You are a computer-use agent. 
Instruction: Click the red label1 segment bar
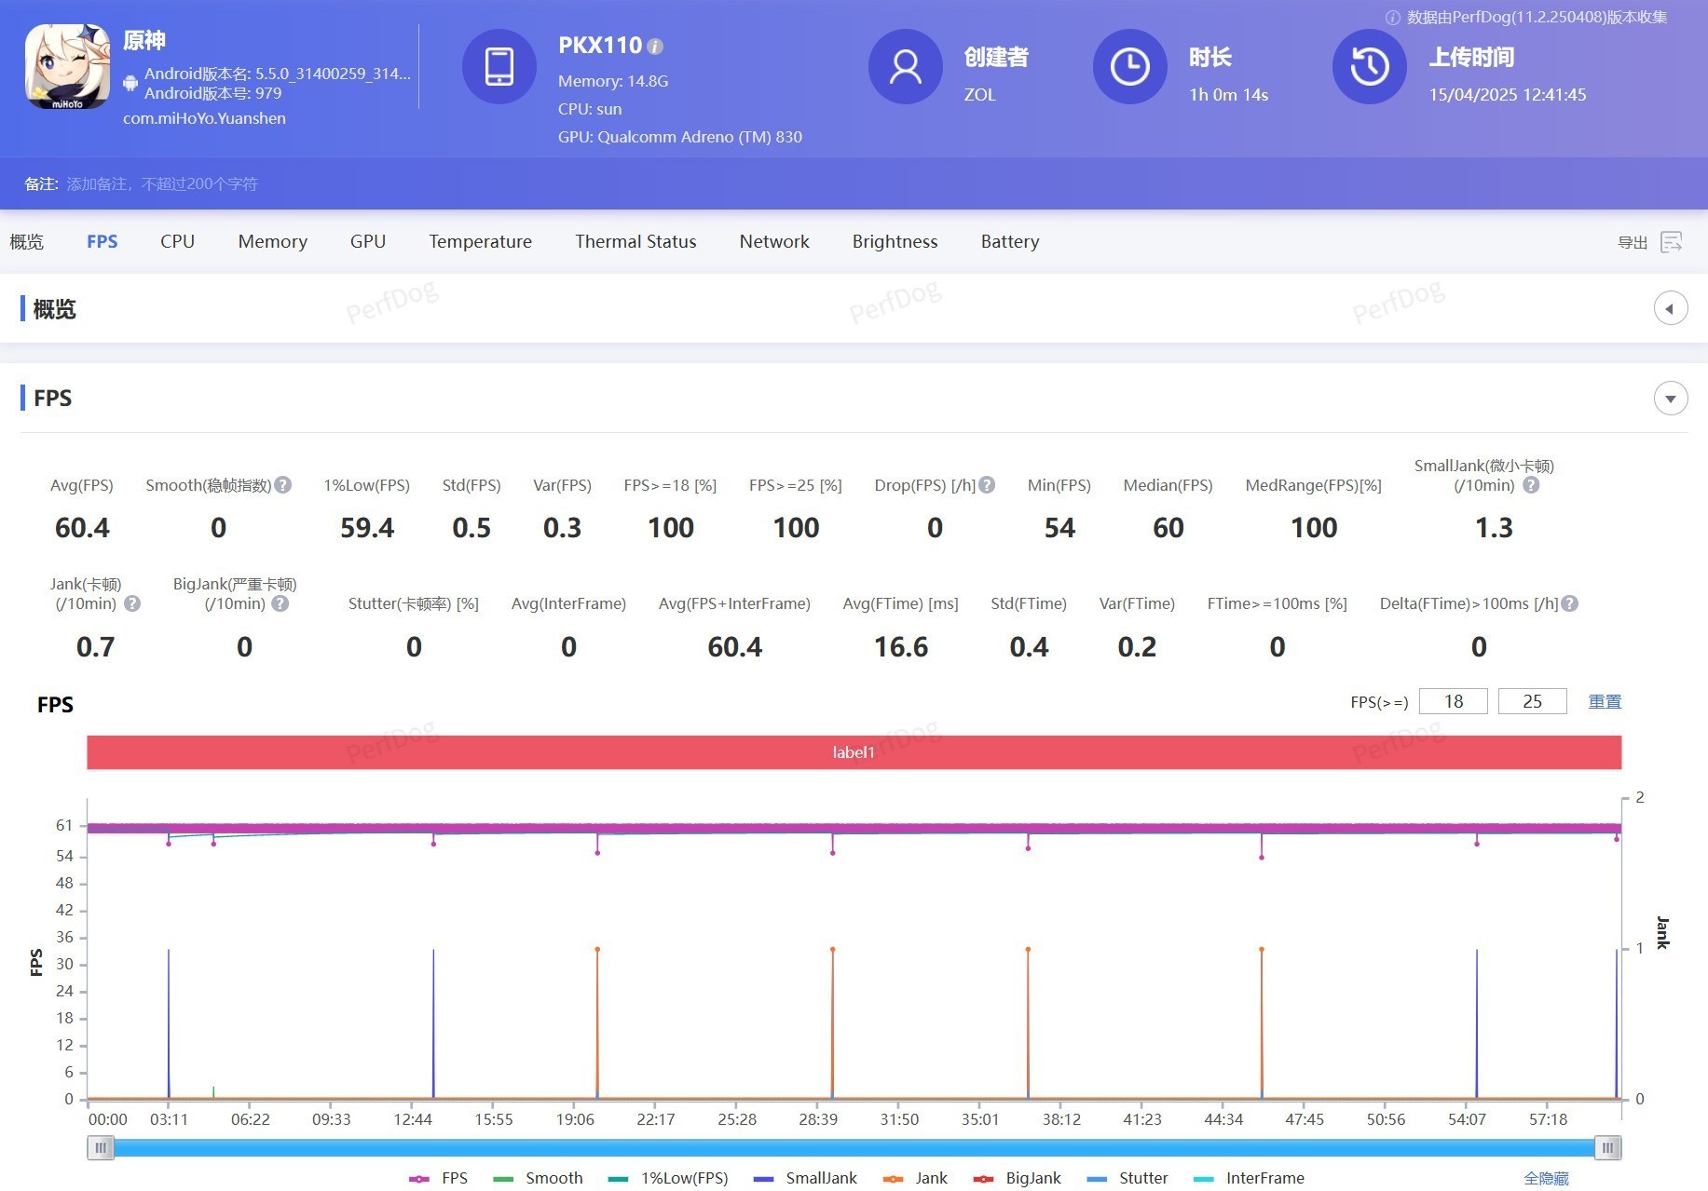click(854, 752)
